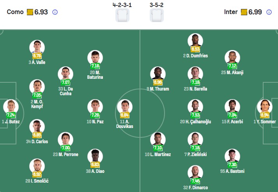Click the info icon next to Como rating
The image size is (278, 192).
[x=55, y=12]
